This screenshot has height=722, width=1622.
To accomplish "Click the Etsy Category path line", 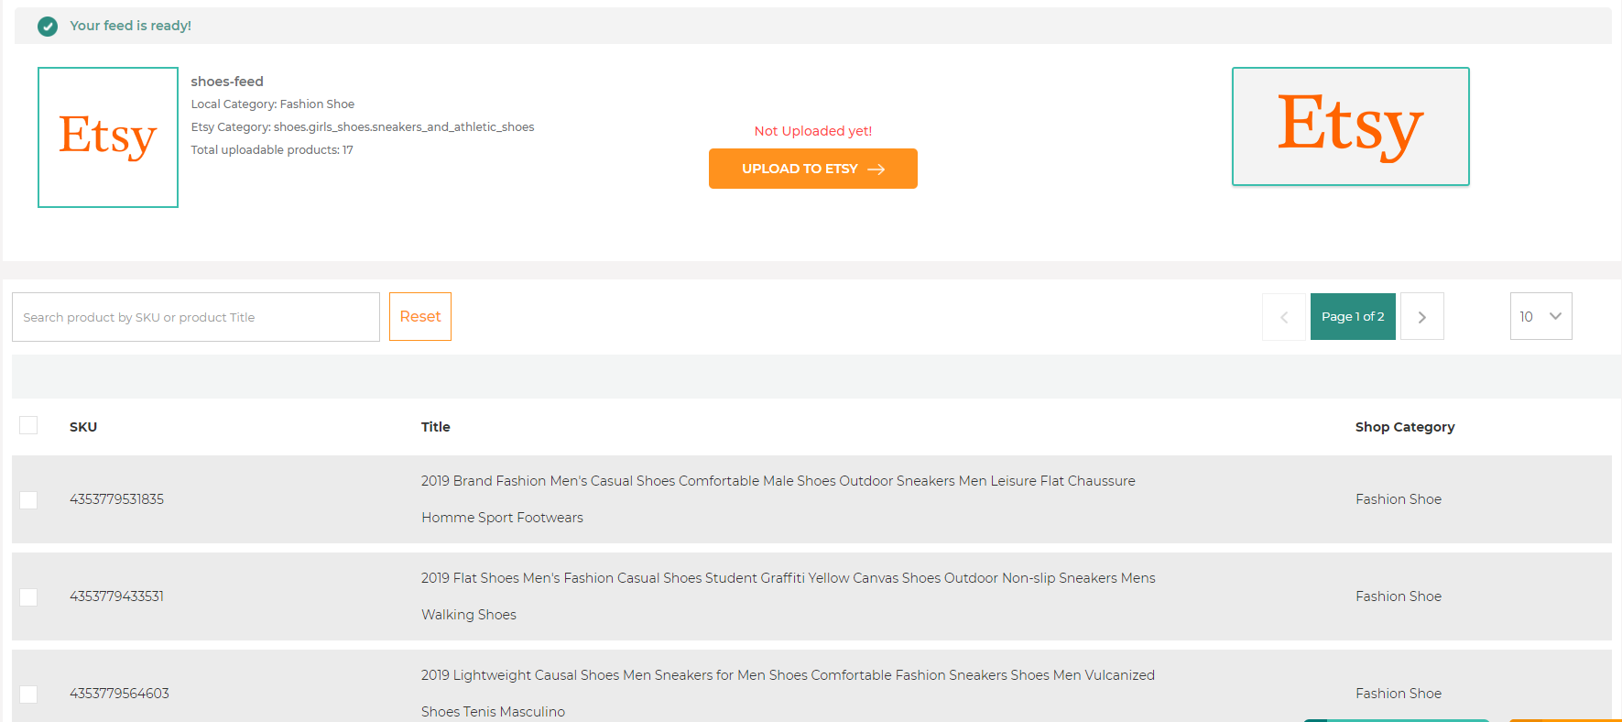I will pos(363,127).
